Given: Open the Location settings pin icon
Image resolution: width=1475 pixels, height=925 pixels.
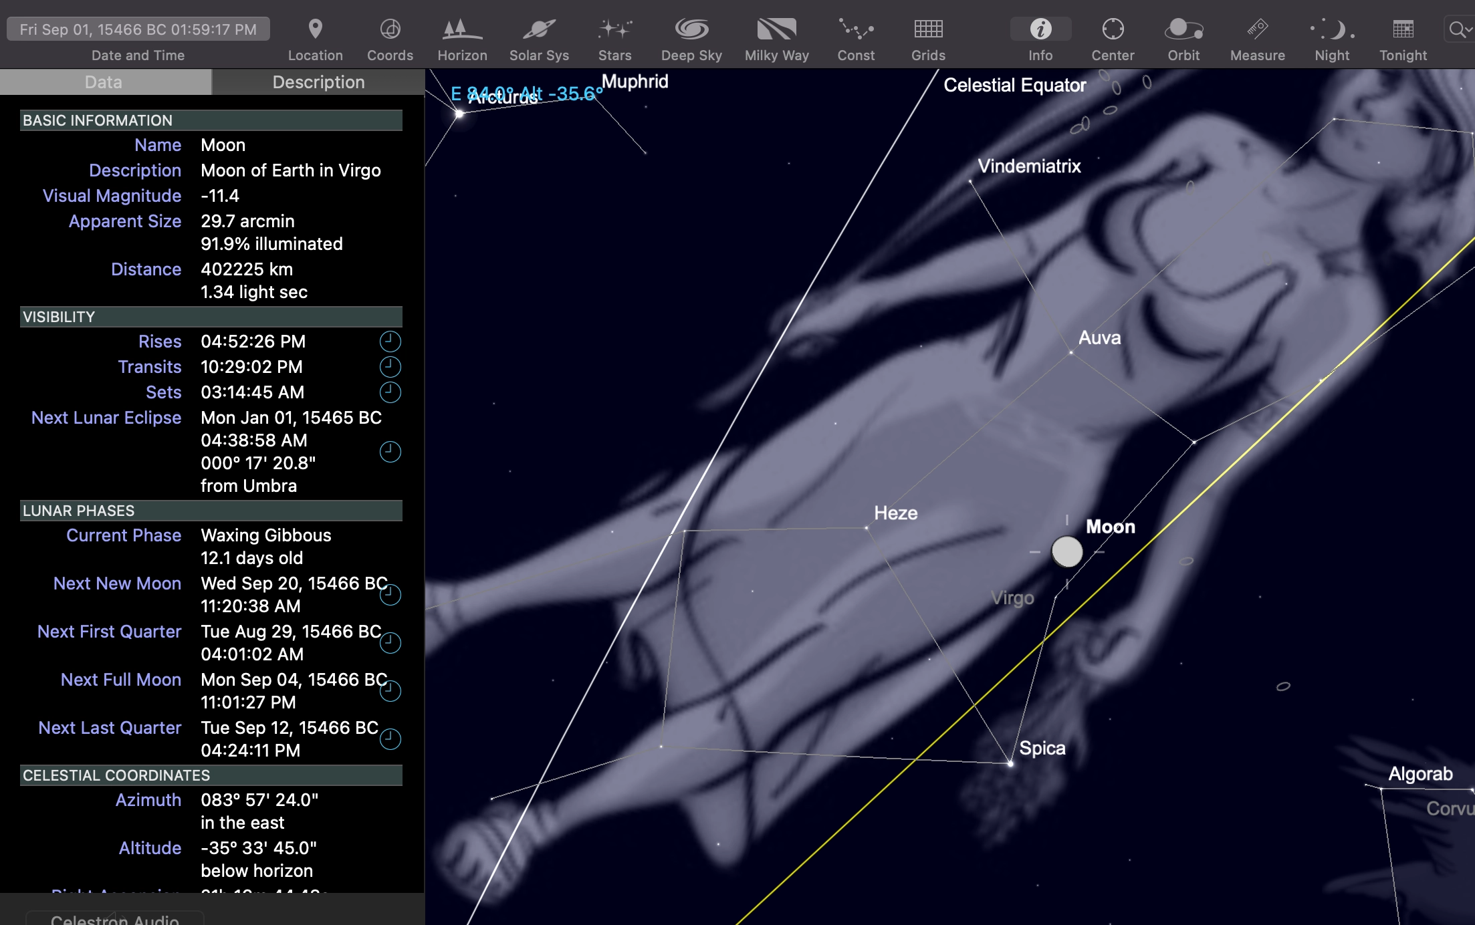Looking at the screenshot, I should pos(315,29).
